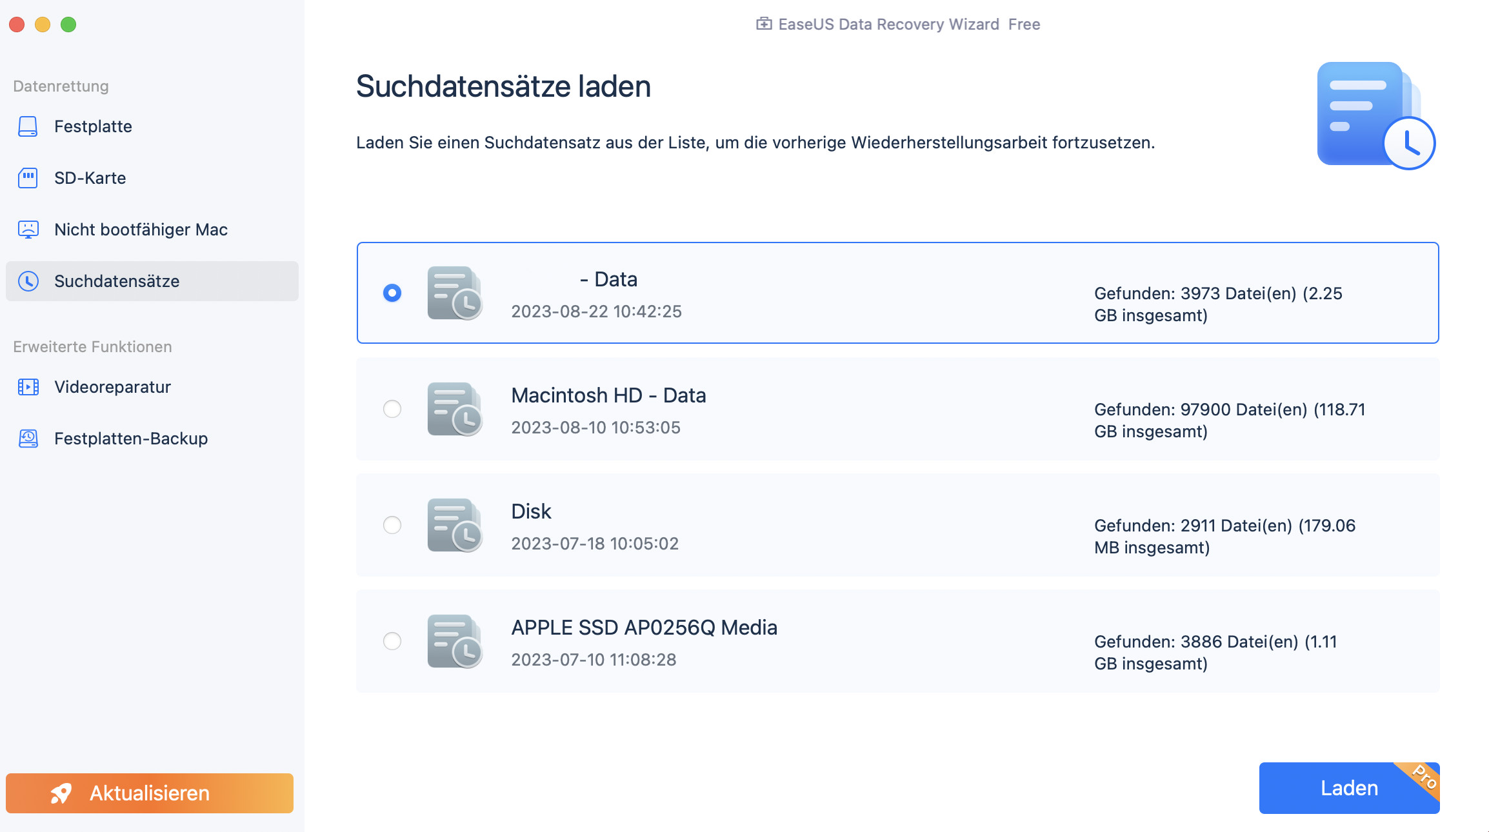
Task: Click the timestamp 2023-08-10 10:53:05
Action: click(595, 428)
